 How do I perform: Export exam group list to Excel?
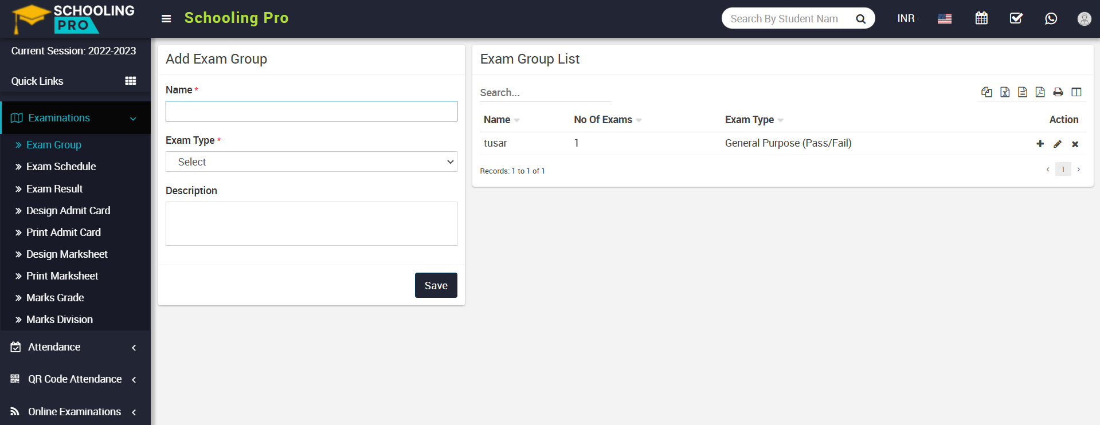coord(1005,92)
